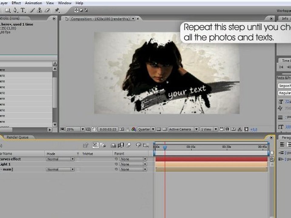Open the magnification 25% dropdown

pyautogui.click(x=75, y=129)
